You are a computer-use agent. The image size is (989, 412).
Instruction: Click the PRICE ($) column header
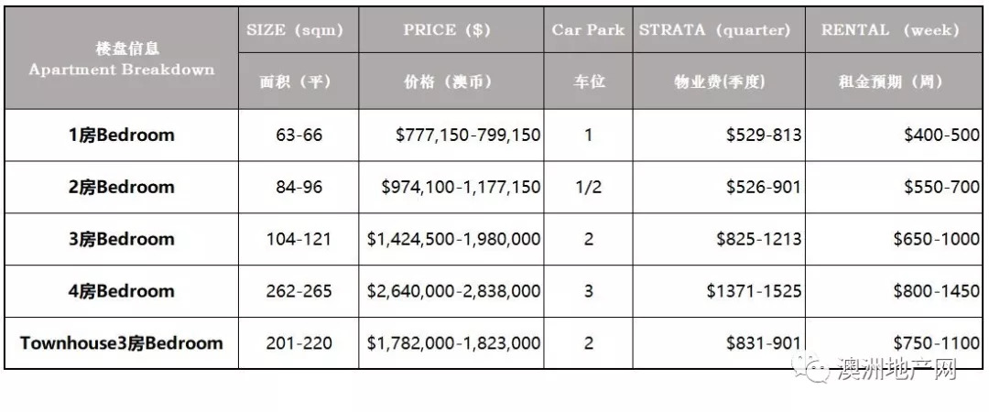[x=448, y=30]
